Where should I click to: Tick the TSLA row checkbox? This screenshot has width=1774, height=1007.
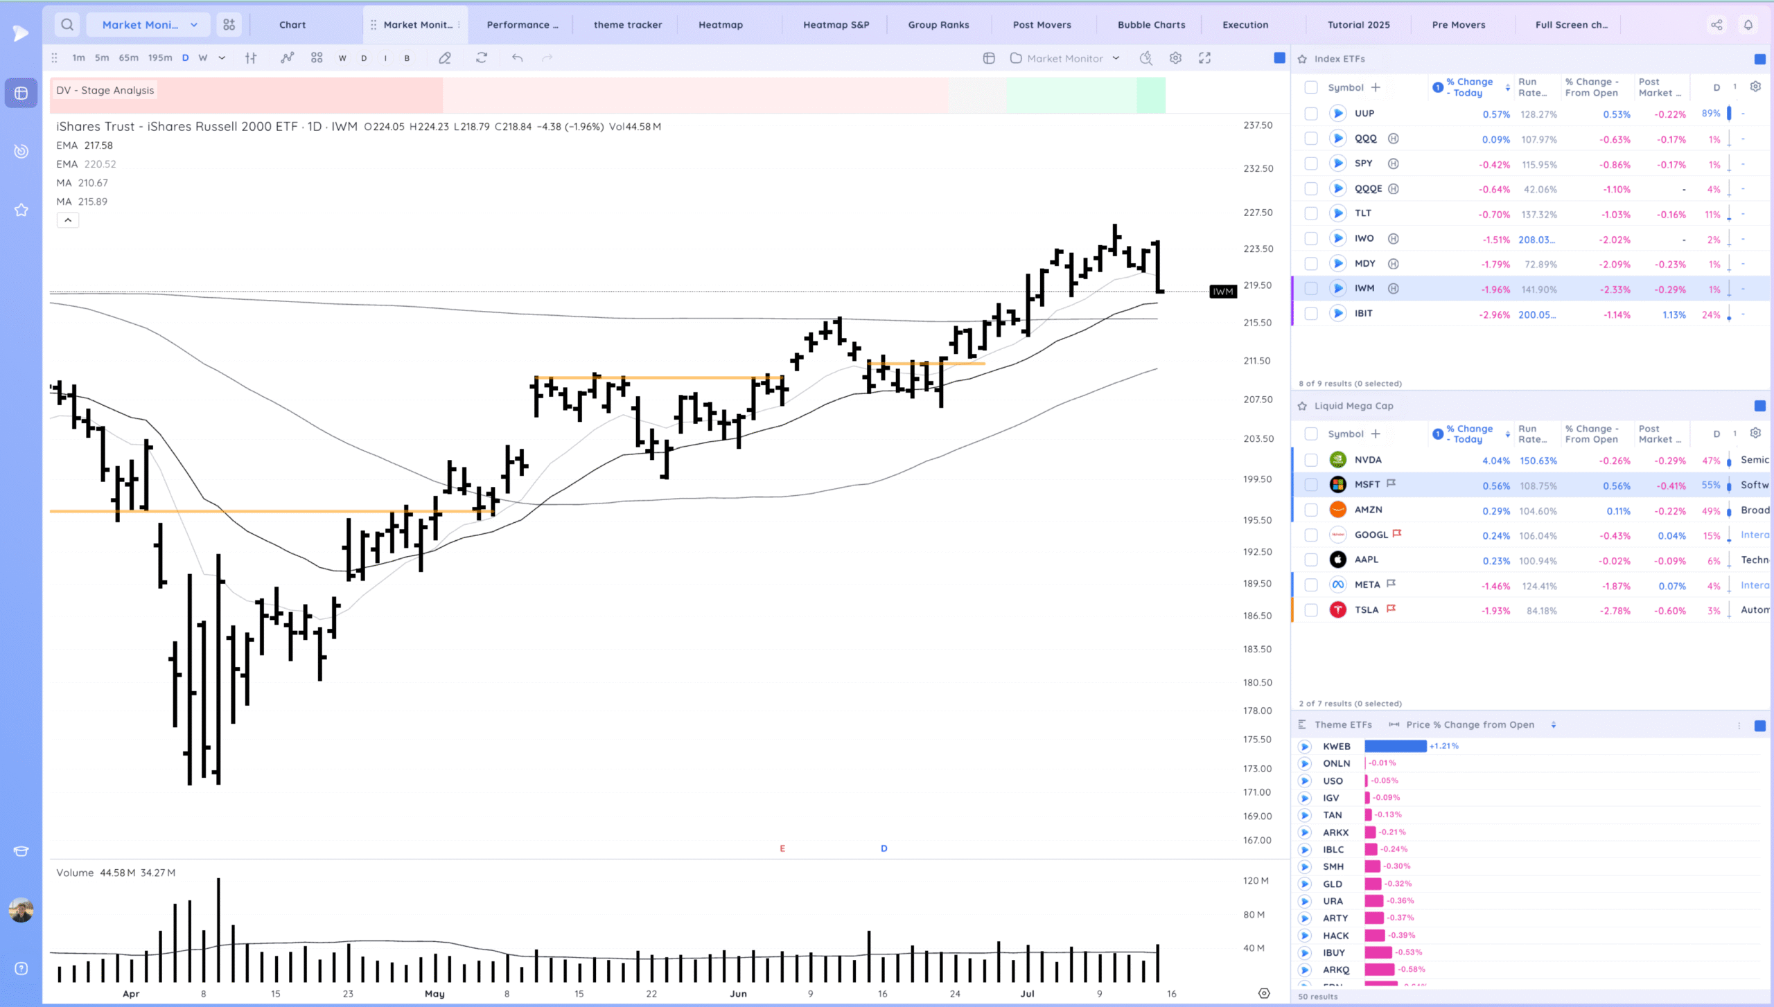[1310, 610]
